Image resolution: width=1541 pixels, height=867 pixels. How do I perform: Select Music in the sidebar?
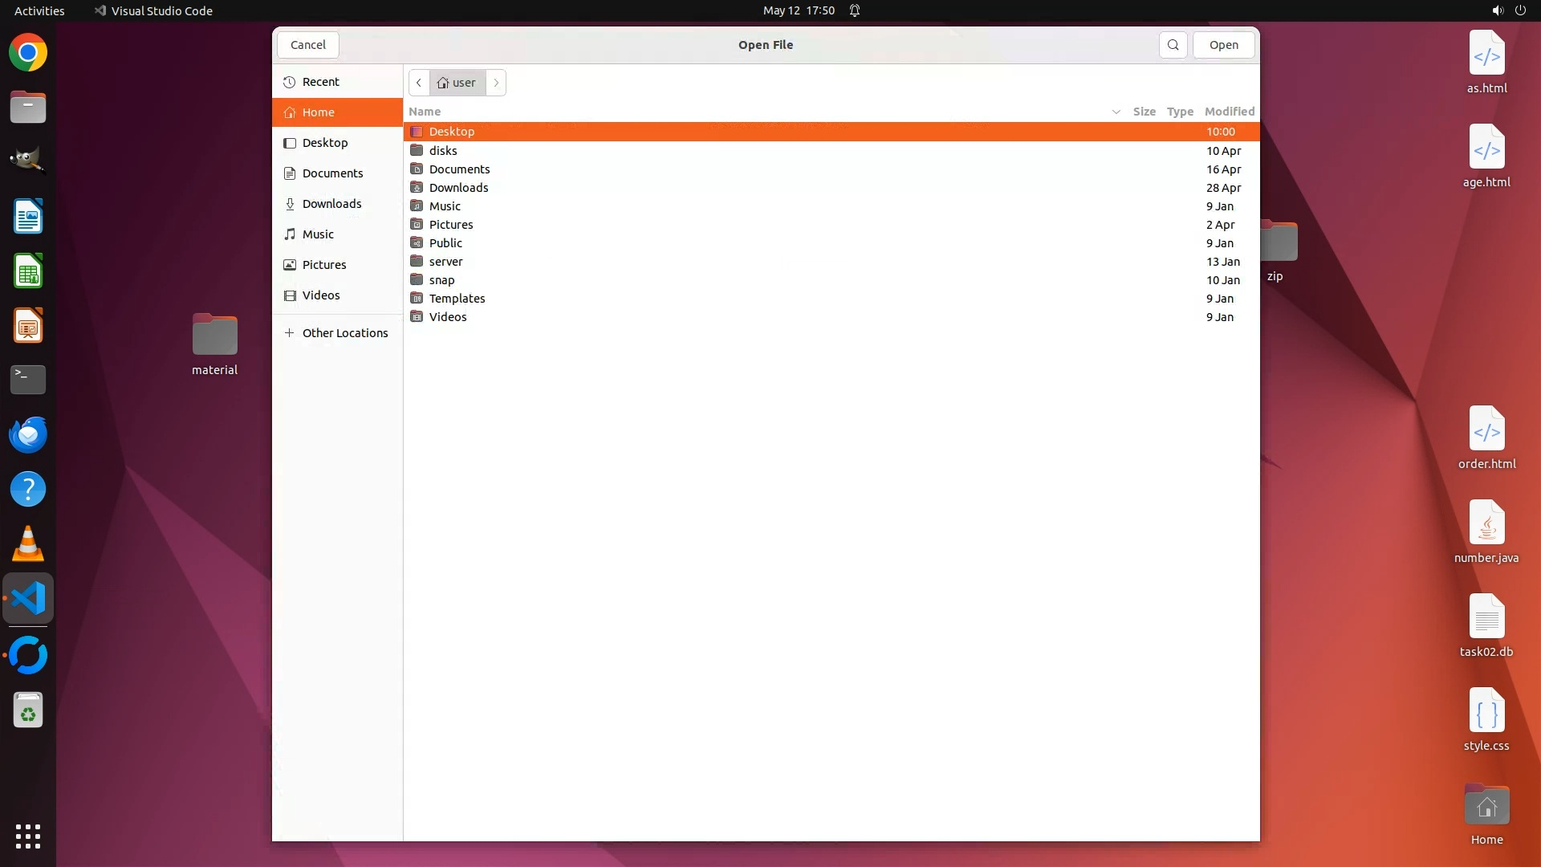tap(318, 234)
